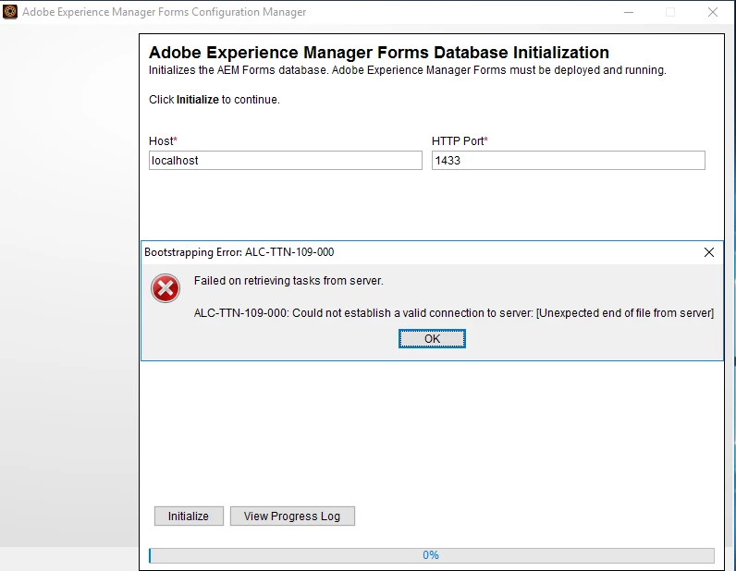Viewport: 736px width, 571px height.
Task: Focus the Host input field
Action: click(286, 161)
